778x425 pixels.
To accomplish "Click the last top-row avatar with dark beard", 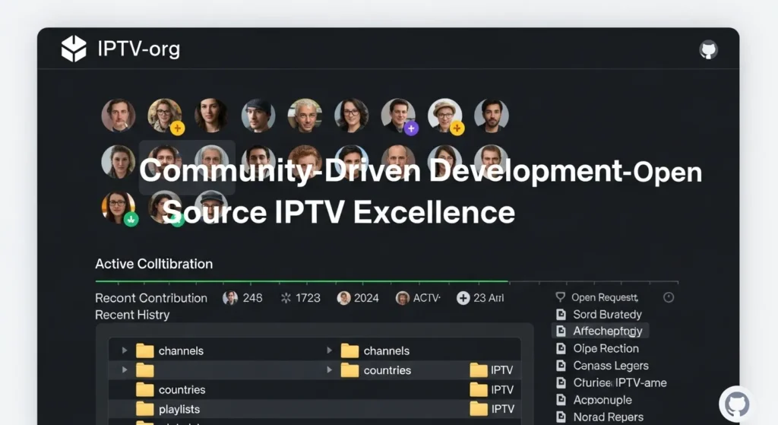I will pos(492,115).
